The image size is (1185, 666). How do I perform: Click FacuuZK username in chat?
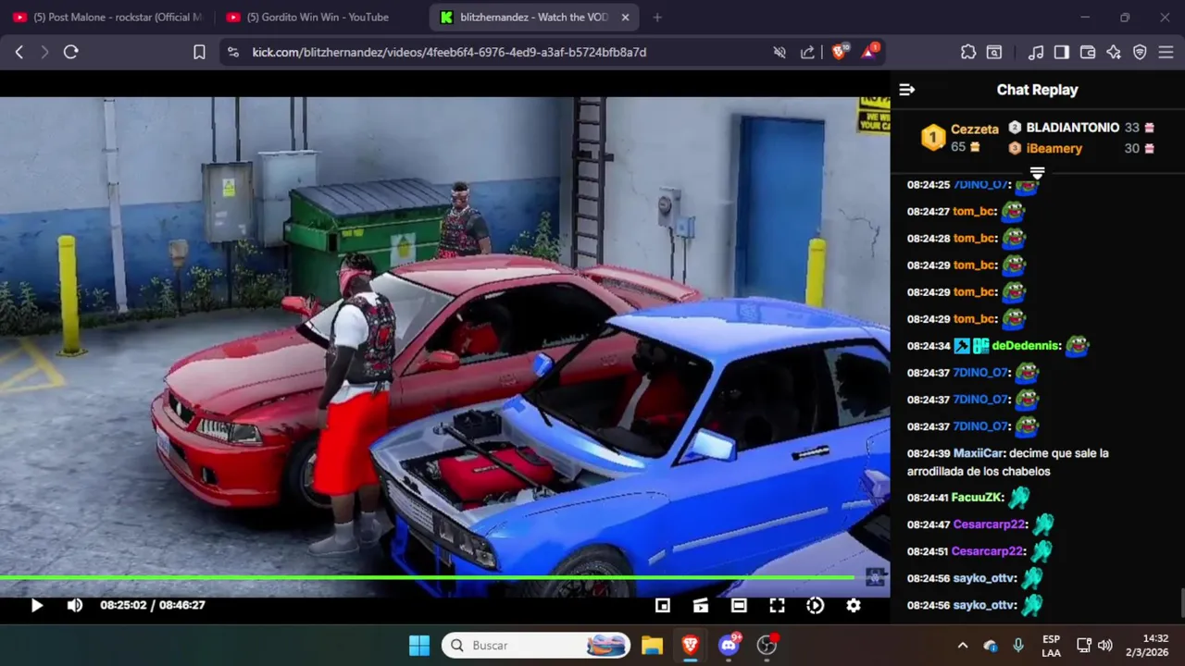coord(977,498)
